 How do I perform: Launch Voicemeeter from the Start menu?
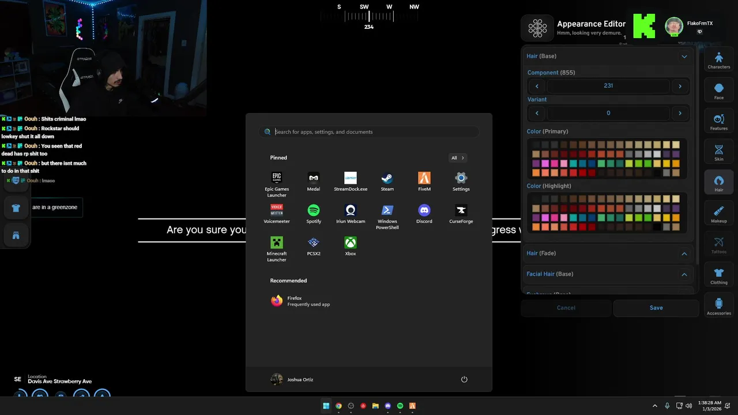277,213
